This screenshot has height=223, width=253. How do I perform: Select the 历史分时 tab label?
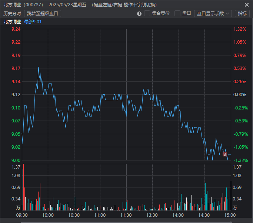point(12,13)
